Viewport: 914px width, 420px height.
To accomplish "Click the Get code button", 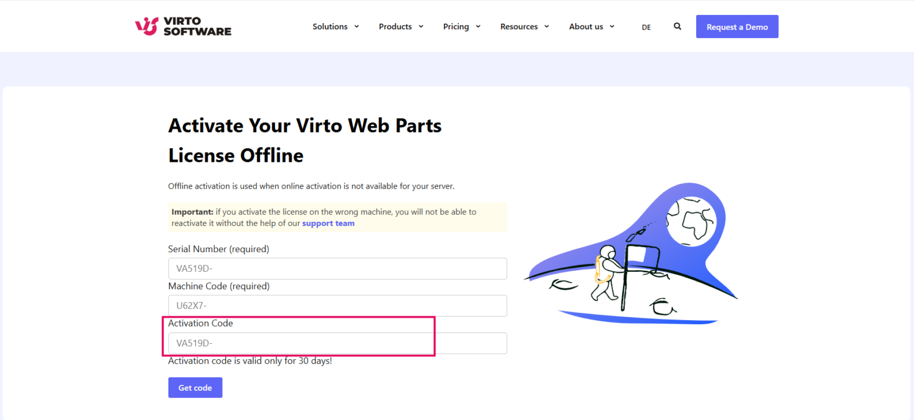I will pyautogui.click(x=195, y=387).
